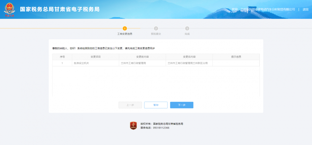Click the 变更项目 column header
This screenshot has width=312, height=145.
click(95, 57)
